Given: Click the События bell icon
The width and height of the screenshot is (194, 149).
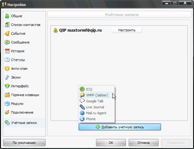Looking at the screenshot, I should point(7,34).
